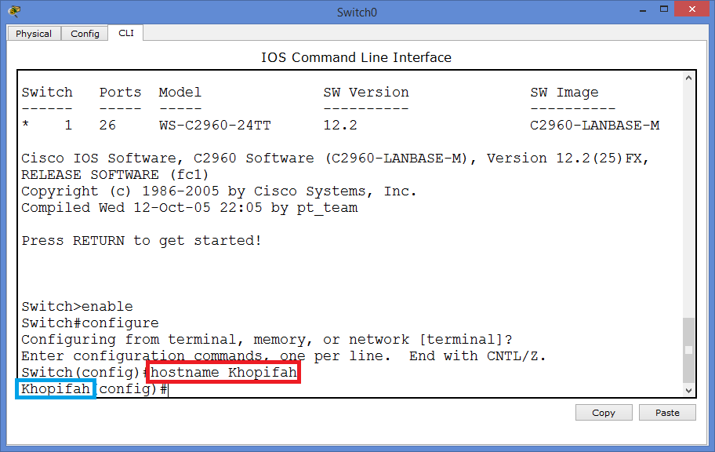
Task: Close the Switch0 window
Action: (688, 10)
